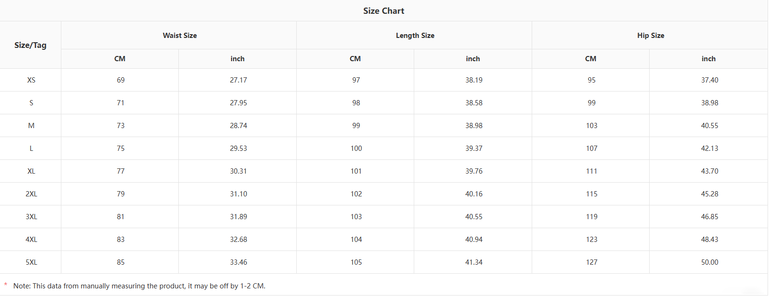Click hip inch value 50.00

tap(710, 262)
